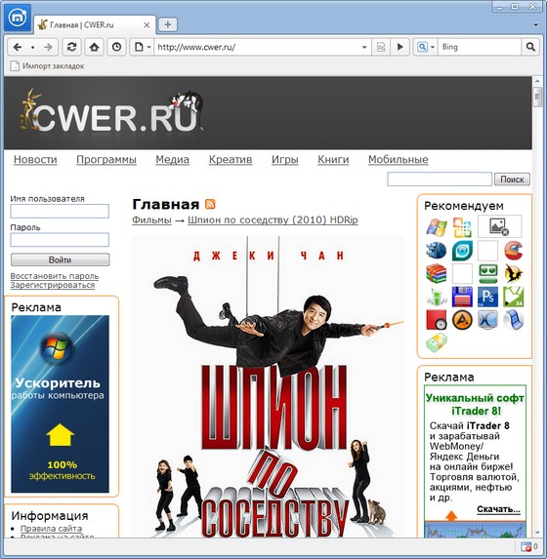Open the orange AIMP icon
This screenshot has width=547, height=559.
tap(462, 320)
